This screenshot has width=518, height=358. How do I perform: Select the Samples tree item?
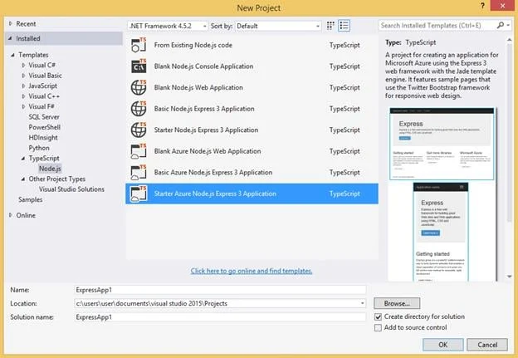[31, 199]
